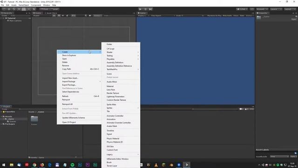This screenshot has height=168, width=298.
Task: Click Show in Explorer in the context menu
Action: coord(79,55)
